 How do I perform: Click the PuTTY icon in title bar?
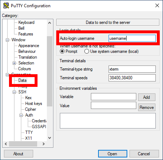click(6, 5)
